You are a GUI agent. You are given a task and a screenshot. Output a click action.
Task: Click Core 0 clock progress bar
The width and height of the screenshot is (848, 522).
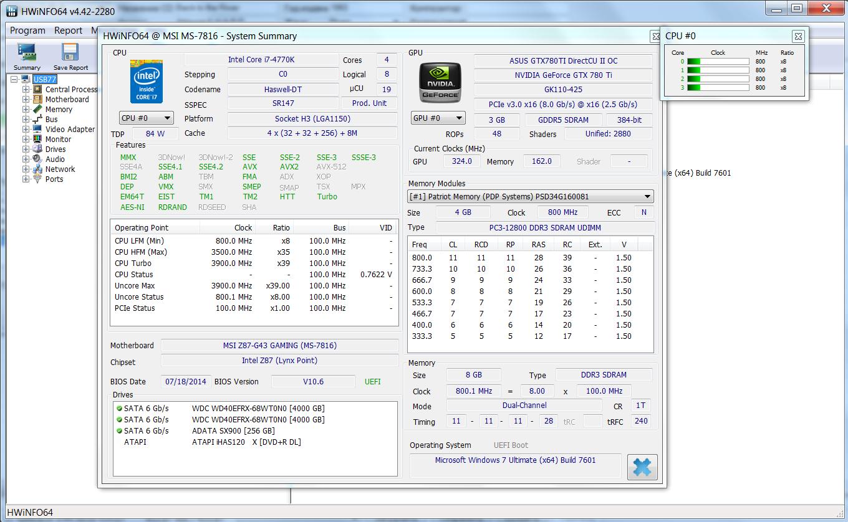point(718,62)
